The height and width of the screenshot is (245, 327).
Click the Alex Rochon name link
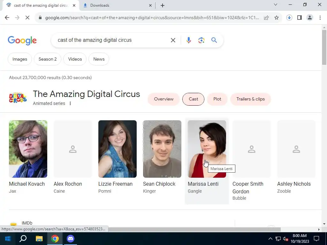(68, 184)
